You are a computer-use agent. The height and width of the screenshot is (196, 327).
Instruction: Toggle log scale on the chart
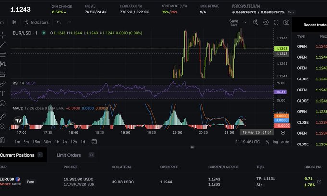[x=275, y=142]
